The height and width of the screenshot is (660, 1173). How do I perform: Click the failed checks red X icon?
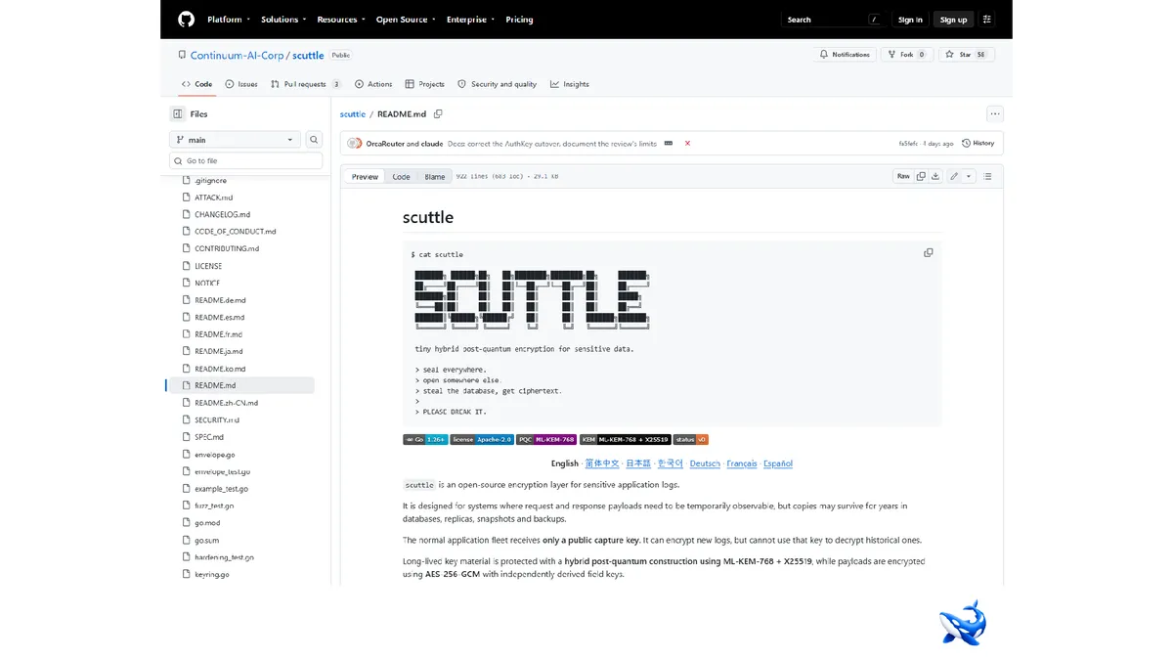click(687, 143)
